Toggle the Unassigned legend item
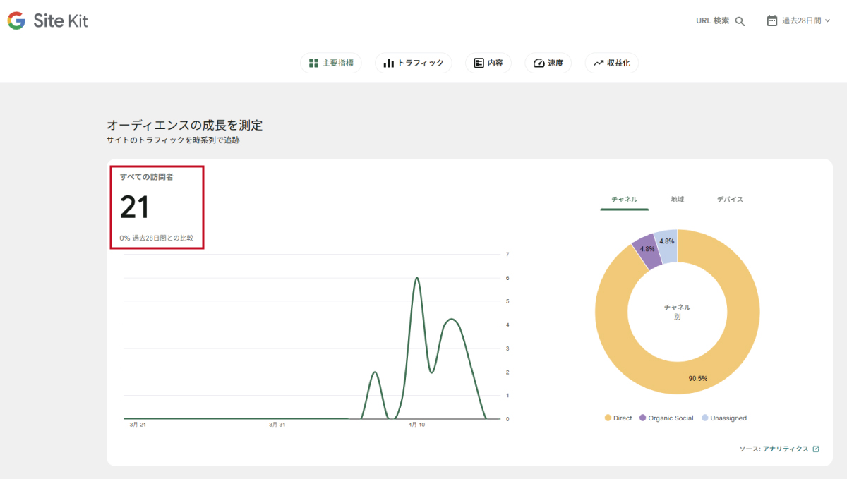Viewport: 847px width, 479px height. (723, 418)
